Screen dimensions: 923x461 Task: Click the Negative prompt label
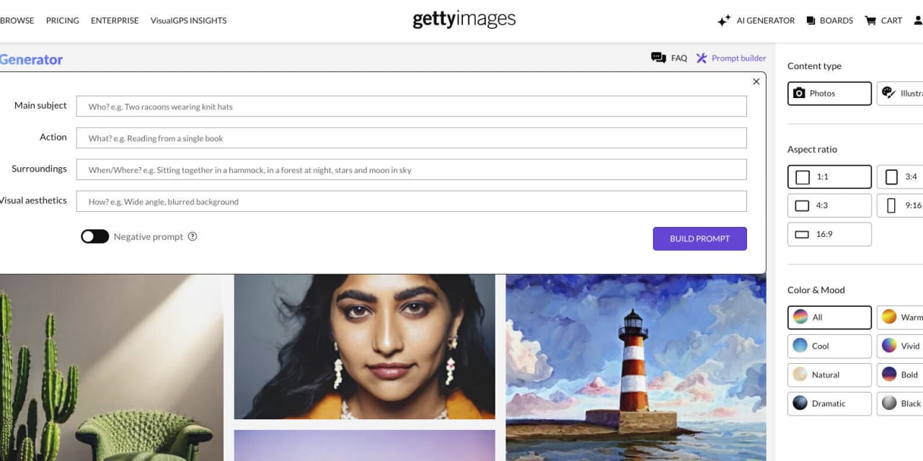pos(149,236)
